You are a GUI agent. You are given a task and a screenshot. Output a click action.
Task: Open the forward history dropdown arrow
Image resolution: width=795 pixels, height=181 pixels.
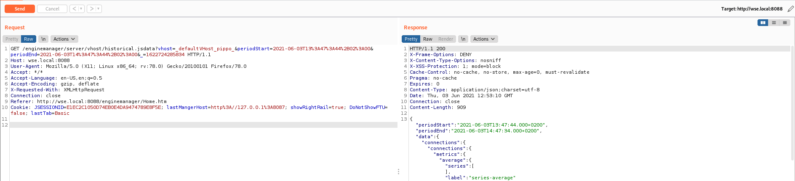[99, 9]
